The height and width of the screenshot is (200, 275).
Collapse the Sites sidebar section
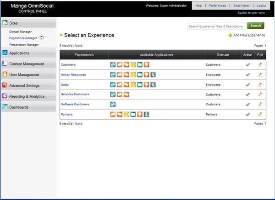(x=28, y=23)
